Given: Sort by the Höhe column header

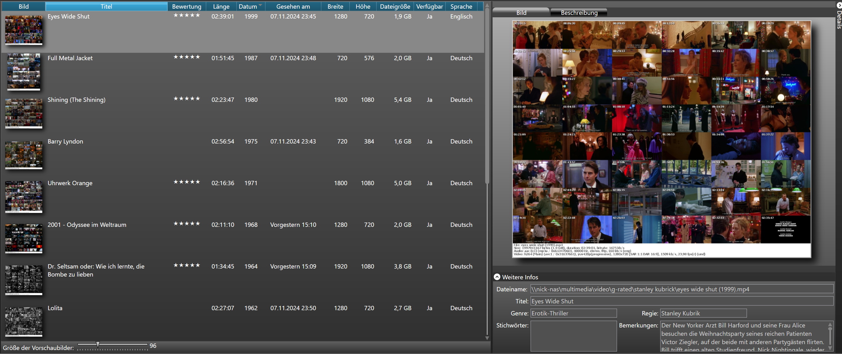Looking at the screenshot, I should (x=363, y=6).
